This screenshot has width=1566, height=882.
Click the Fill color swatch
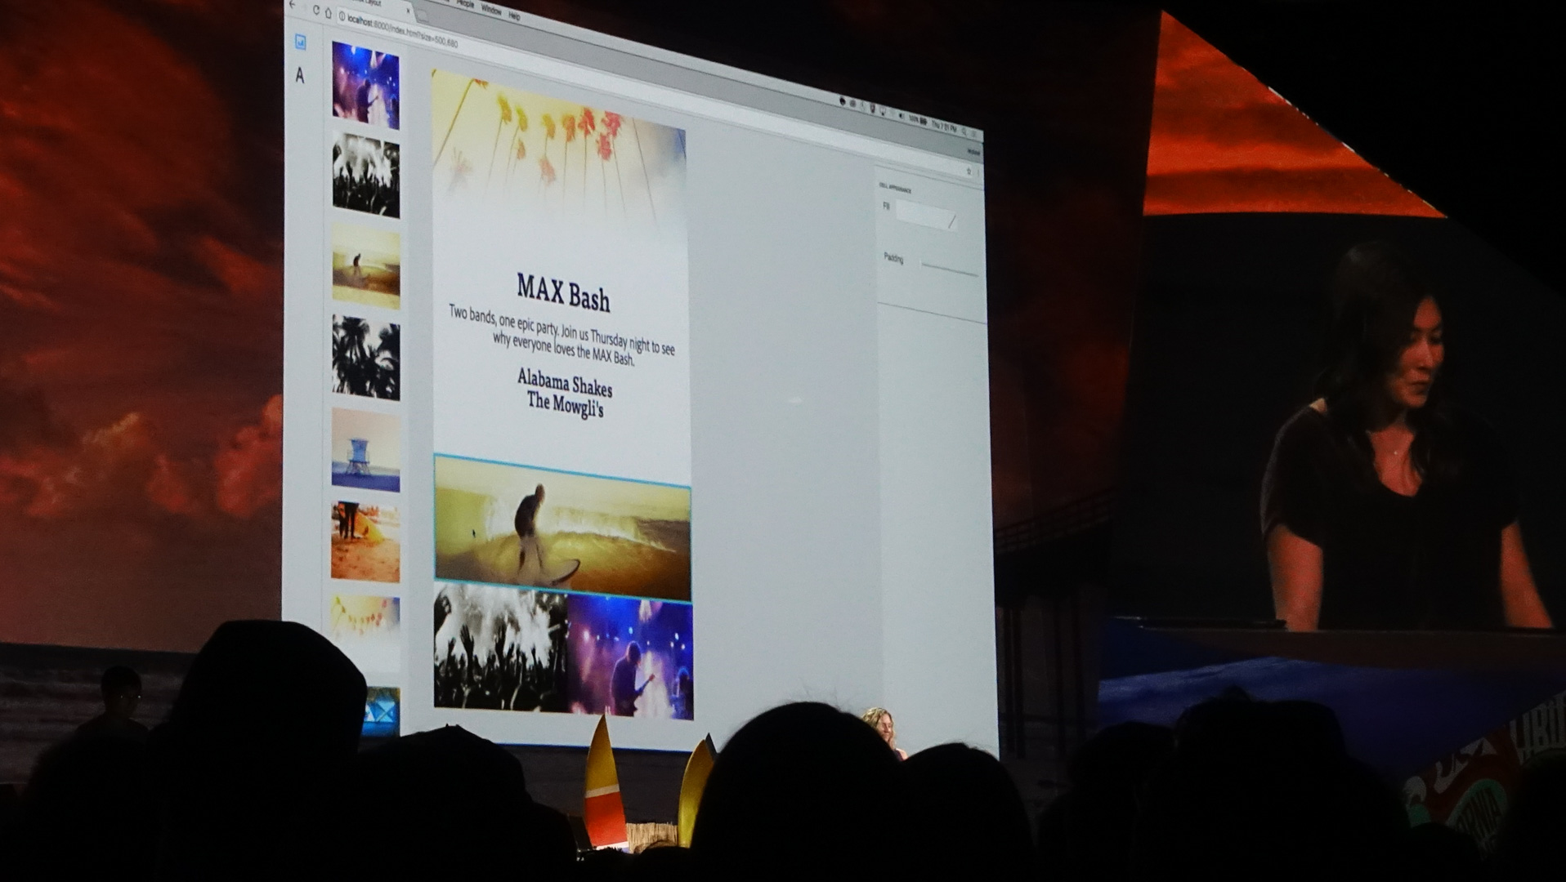925,216
